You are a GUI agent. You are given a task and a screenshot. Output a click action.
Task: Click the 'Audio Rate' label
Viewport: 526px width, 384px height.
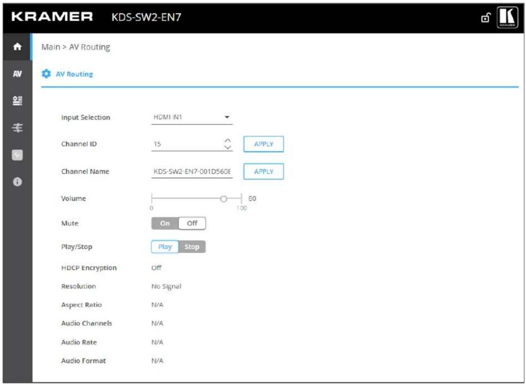coord(79,342)
